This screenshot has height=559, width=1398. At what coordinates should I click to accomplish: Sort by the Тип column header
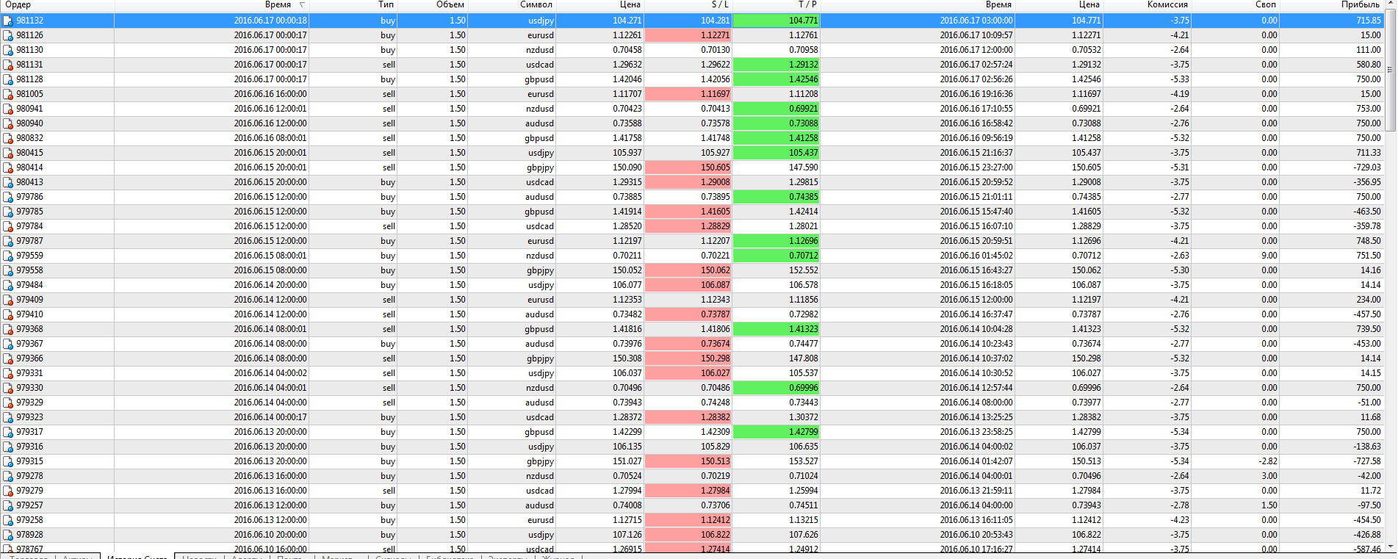click(x=386, y=5)
